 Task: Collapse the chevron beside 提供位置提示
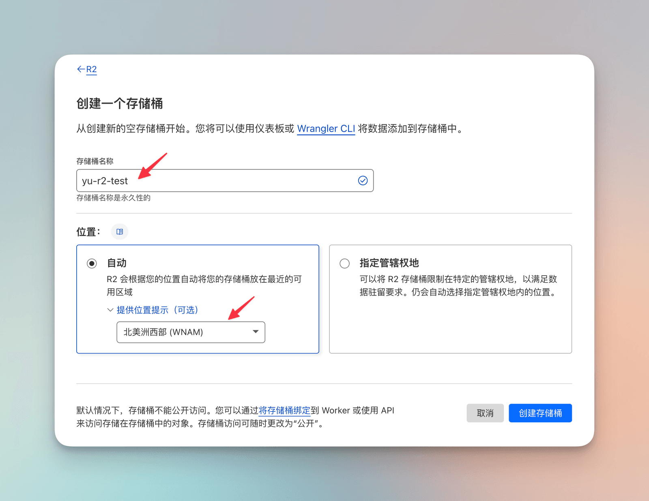coord(110,310)
